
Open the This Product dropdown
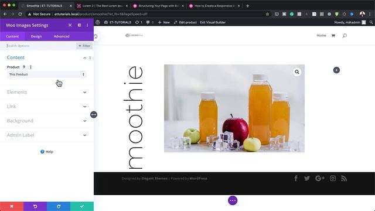47,74
